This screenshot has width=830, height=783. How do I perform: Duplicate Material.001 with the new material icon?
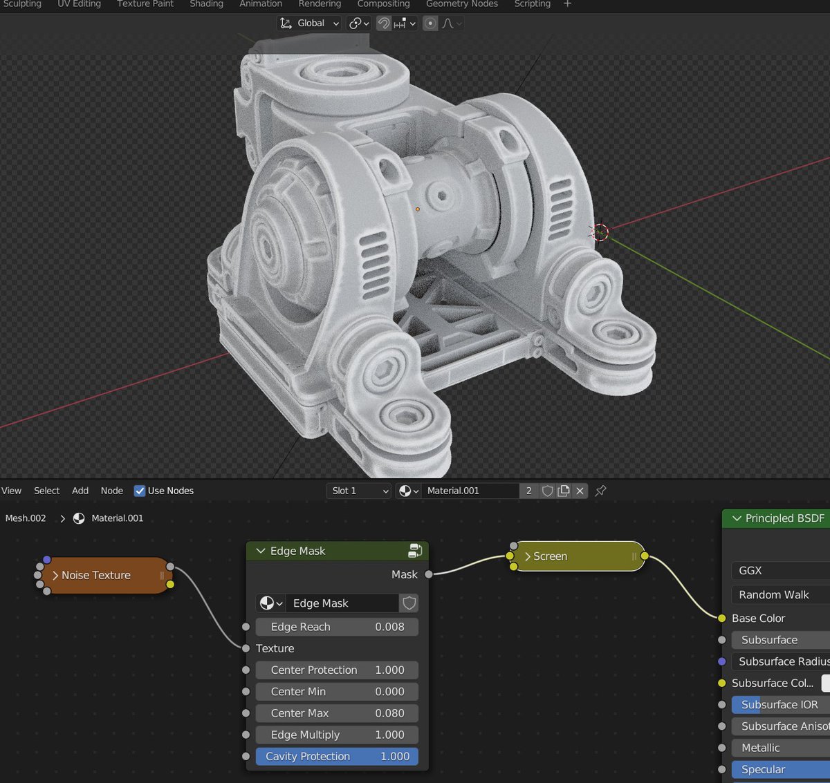point(564,491)
